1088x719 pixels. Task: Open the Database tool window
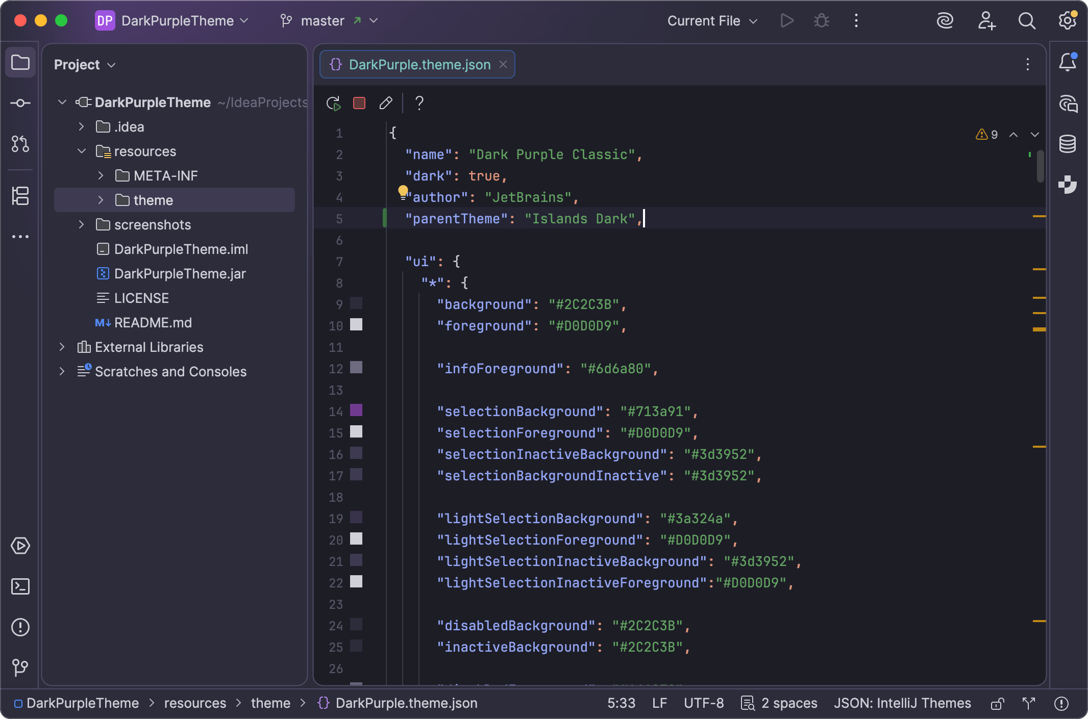coord(1068,144)
